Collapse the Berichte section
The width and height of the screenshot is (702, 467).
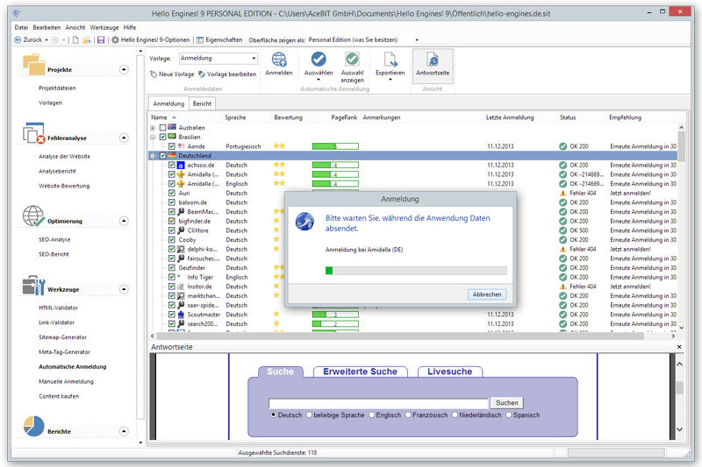[124, 431]
